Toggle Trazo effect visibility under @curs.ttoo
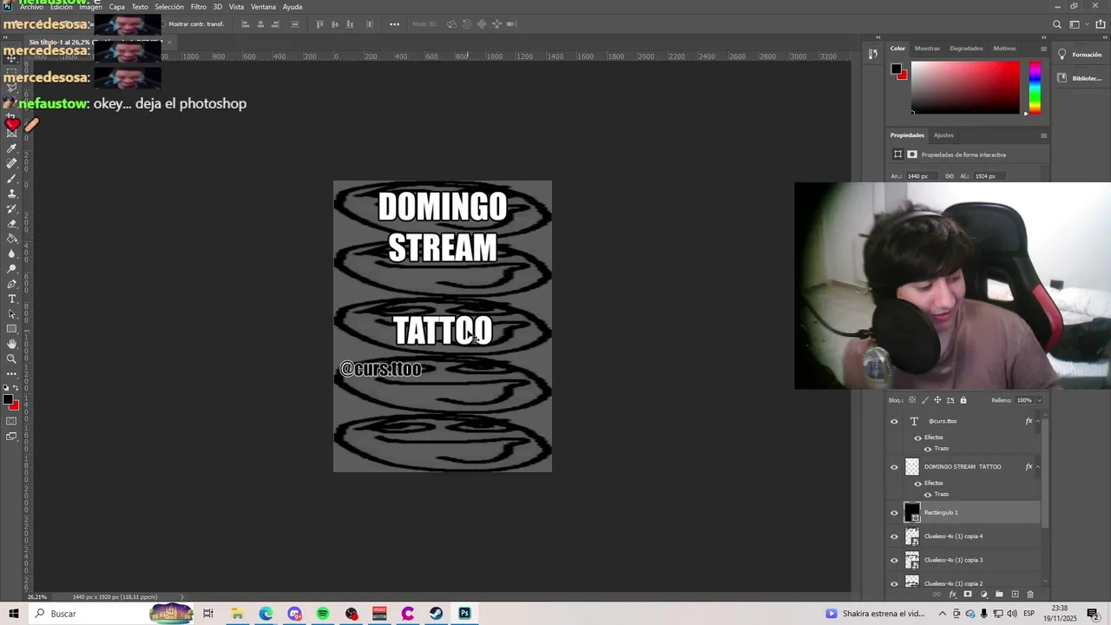The image size is (1111, 625). tap(928, 449)
